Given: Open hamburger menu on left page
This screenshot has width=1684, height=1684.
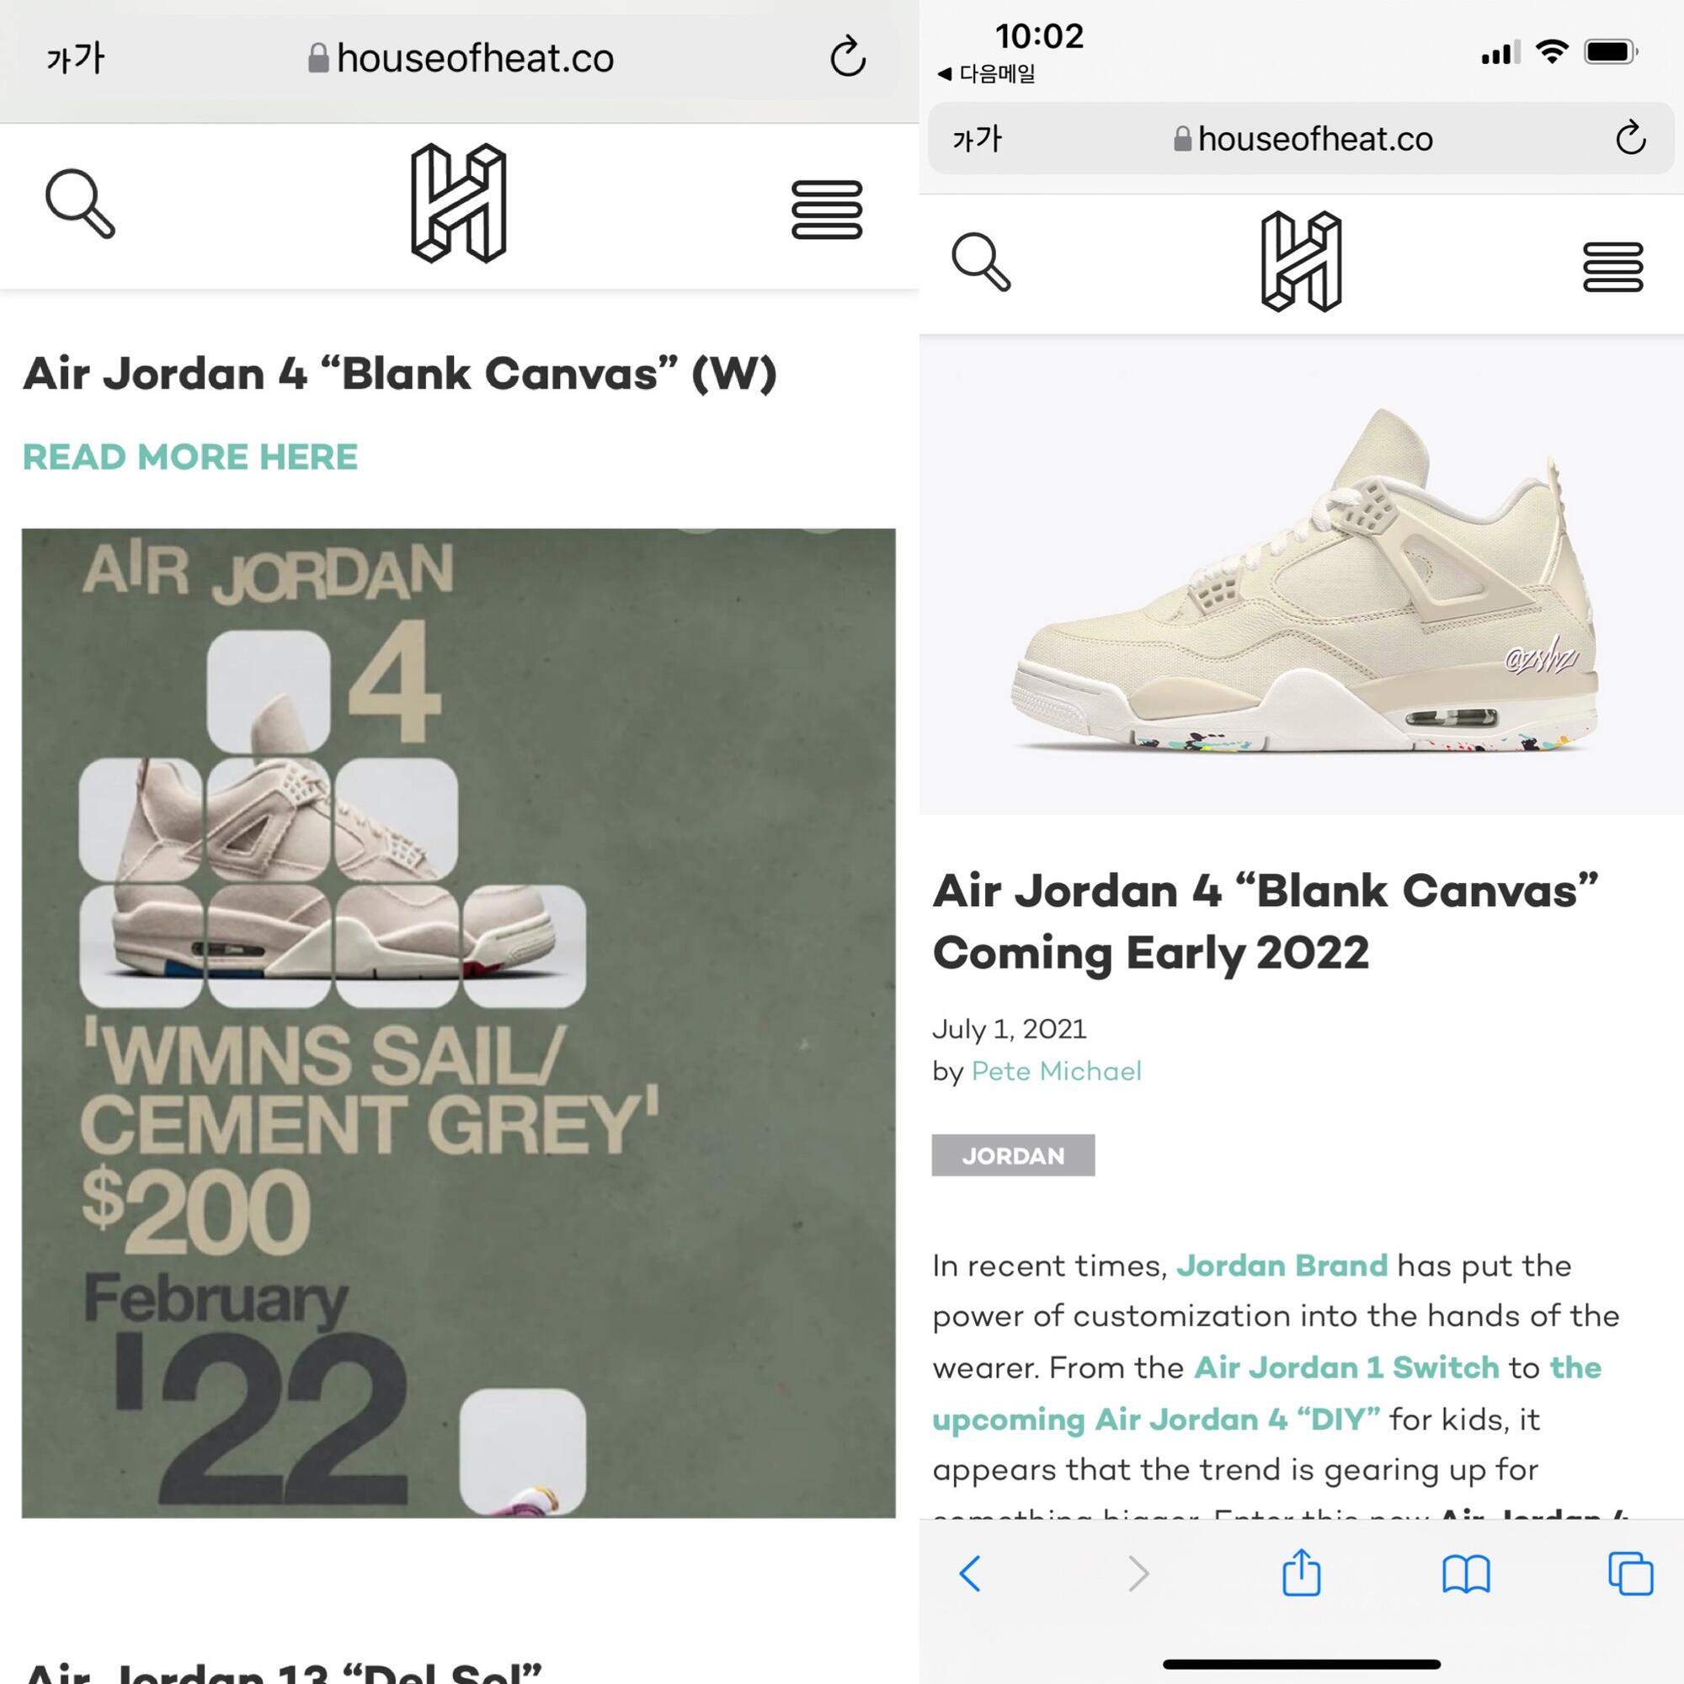Looking at the screenshot, I should [826, 209].
